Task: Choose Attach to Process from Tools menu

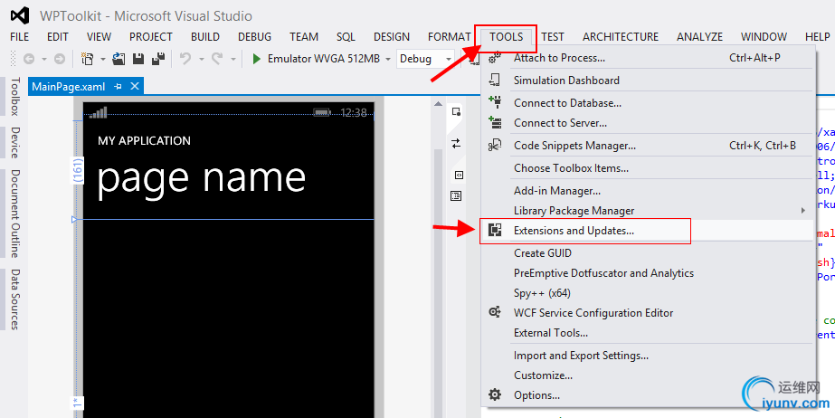Action: pyautogui.click(x=559, y=58)
